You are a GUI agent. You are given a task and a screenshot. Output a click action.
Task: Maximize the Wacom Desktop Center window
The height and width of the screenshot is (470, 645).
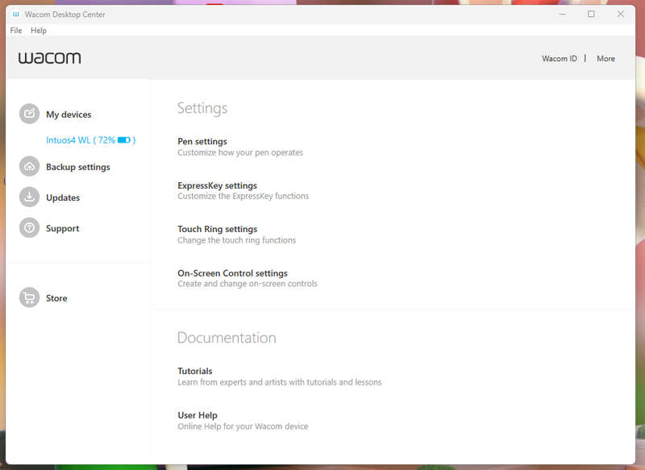pyautogui.click(x=591, y=15)
